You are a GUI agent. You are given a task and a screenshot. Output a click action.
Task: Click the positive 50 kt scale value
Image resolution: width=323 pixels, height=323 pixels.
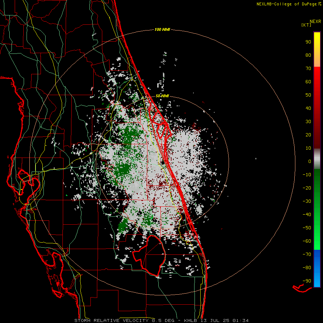(308, 95)
